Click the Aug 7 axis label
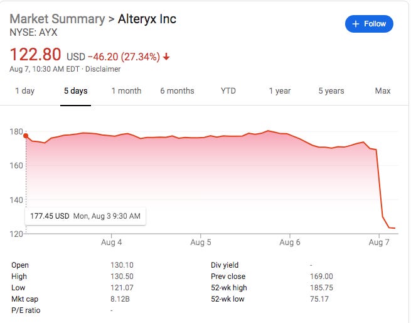The image size is (411, 323). click(x=379, y=242)
